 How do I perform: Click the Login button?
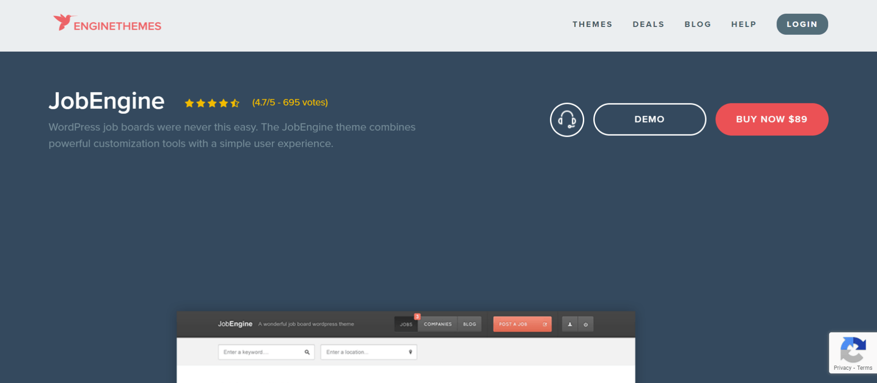802,24
